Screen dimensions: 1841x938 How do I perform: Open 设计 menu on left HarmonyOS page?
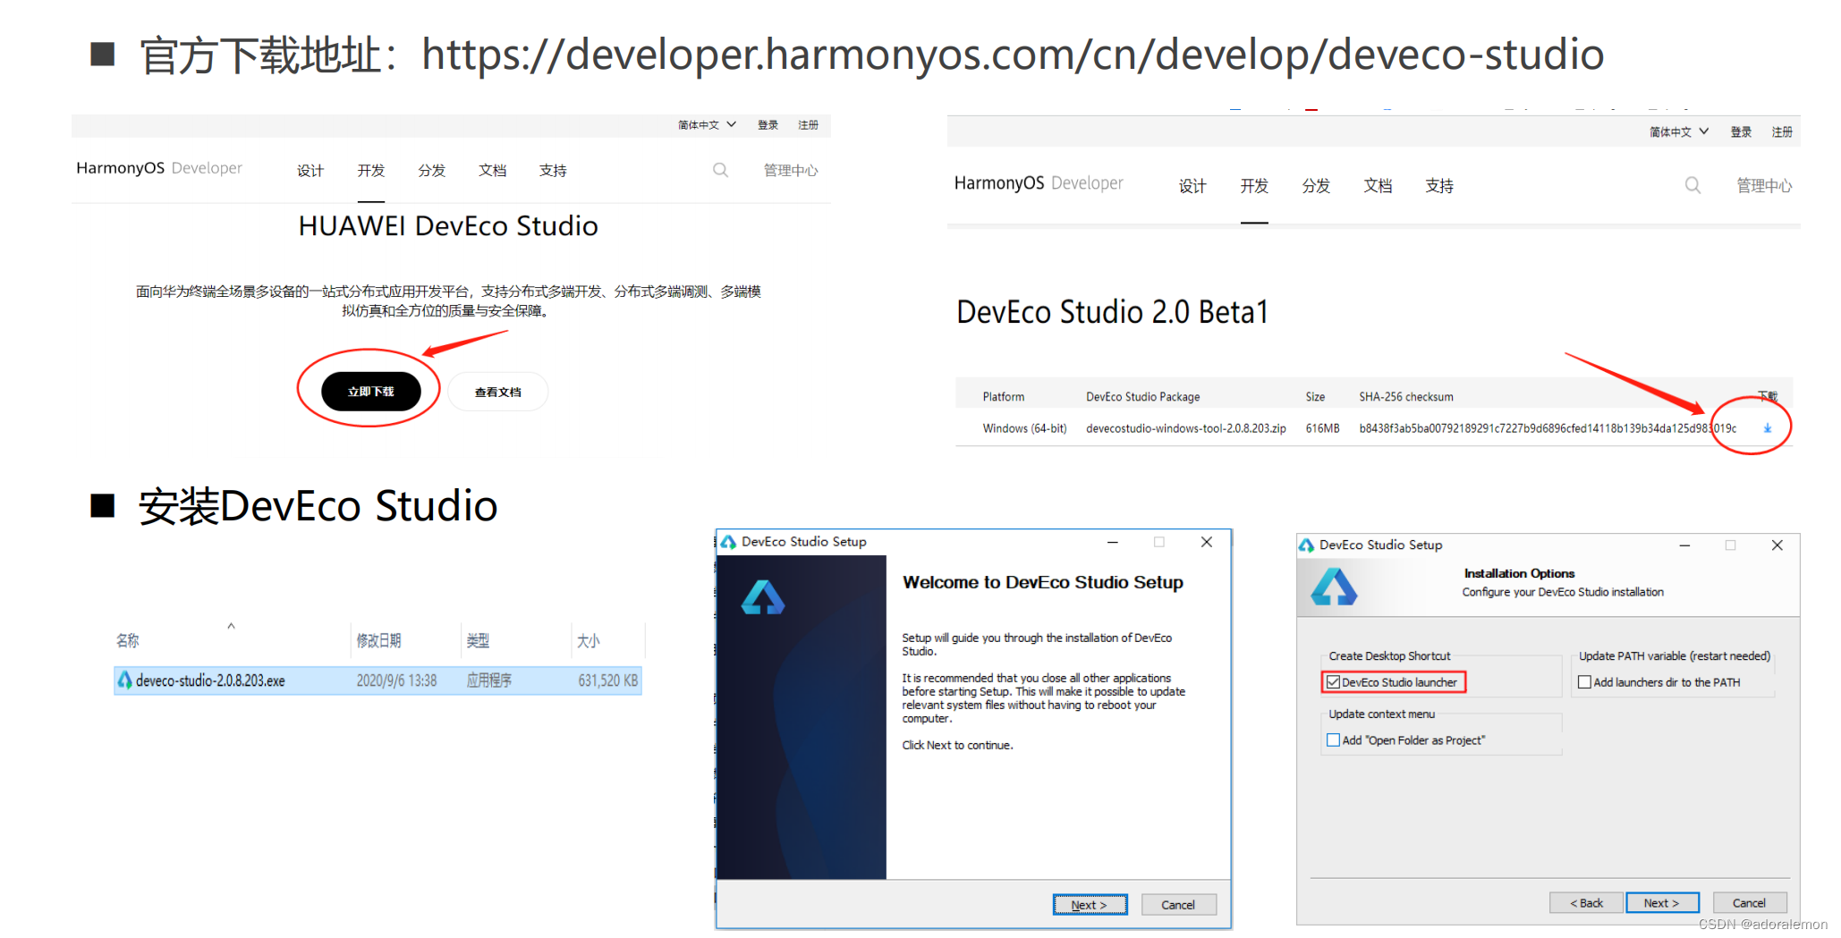tap(310, 170)
